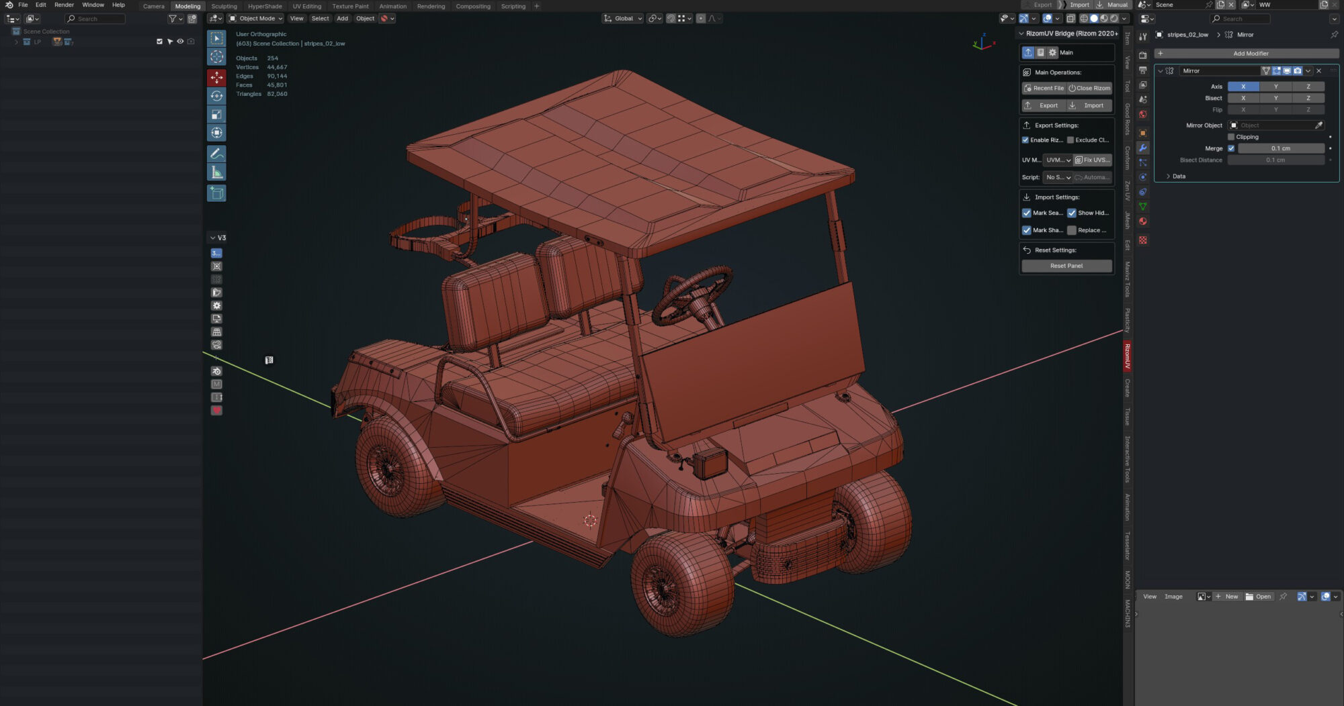The height and width of the screenshot is (706, 1344).
Task: Open the Global transform orientation dropdown
Action: pos(622,18)
